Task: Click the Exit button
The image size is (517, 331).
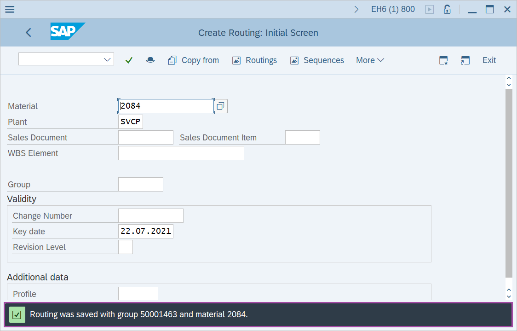Action: (x=489, y=60)
